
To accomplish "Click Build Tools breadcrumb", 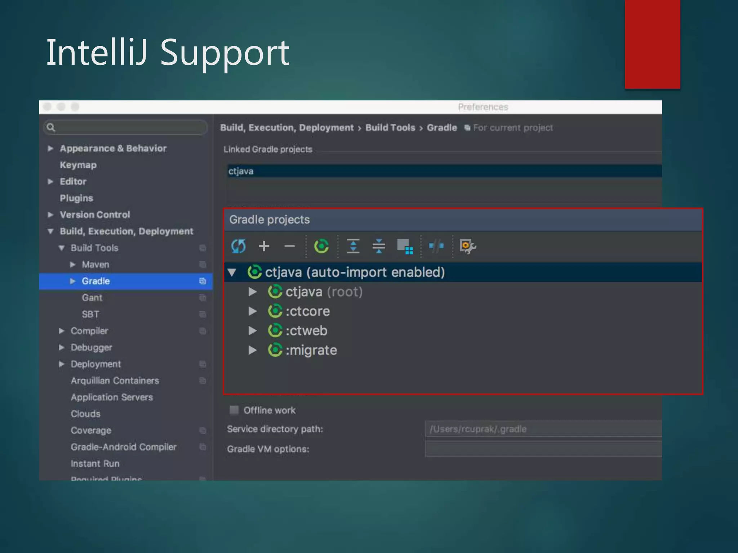I will click(390, 127).
